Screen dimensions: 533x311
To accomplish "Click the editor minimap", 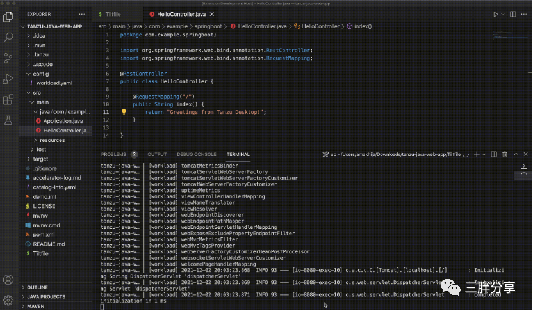I will click(x=509, y=35).
